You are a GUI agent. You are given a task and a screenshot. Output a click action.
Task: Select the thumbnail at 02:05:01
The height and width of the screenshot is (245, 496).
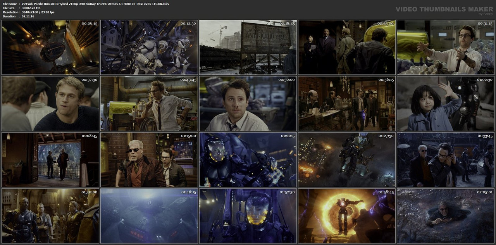pyautogui.click(x=446, y=216)
